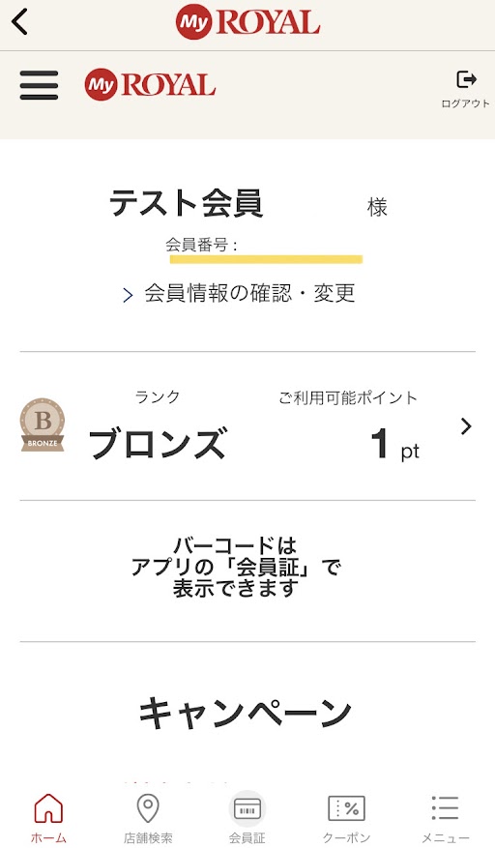Screen dimensions: 495x848
Task: Open coupons percent icon
Action: 346,808
